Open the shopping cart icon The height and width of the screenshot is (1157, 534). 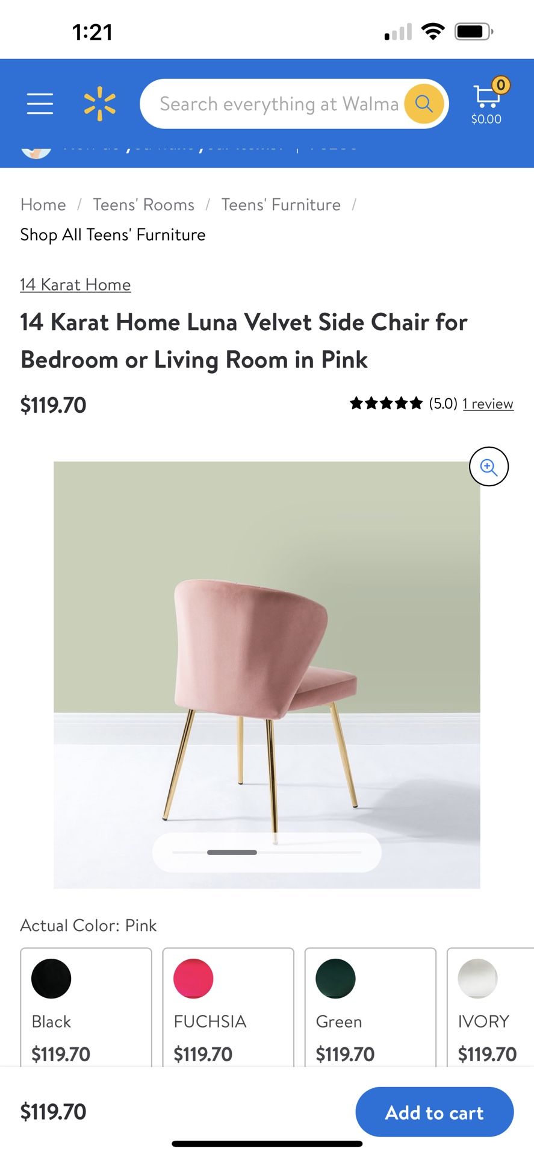(486, 101)
